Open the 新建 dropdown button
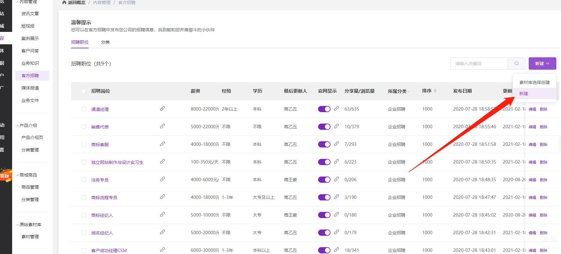This screenshot has width=561, height=254. point(542,63)
